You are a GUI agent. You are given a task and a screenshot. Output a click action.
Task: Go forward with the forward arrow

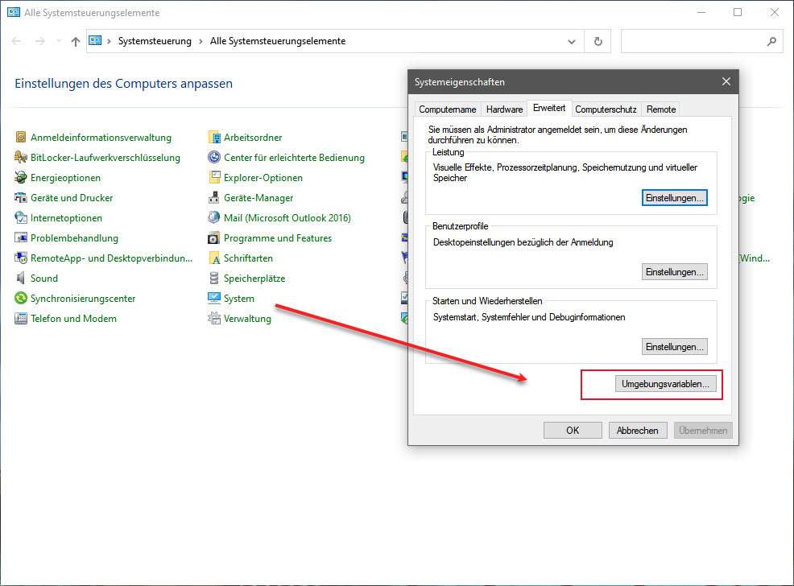(x=40, y=41)
